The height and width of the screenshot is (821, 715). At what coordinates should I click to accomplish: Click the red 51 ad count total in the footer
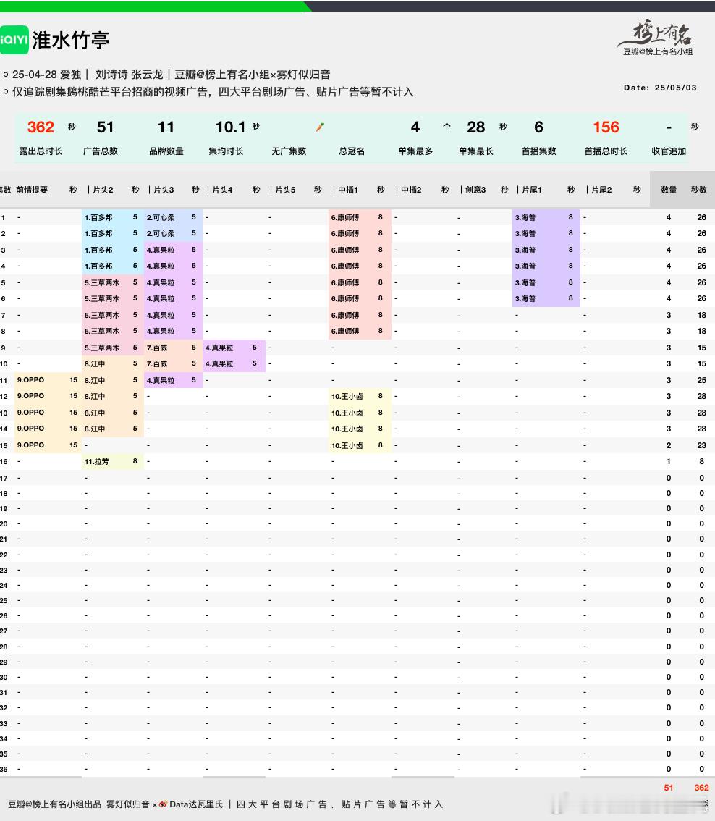[669, 788]
